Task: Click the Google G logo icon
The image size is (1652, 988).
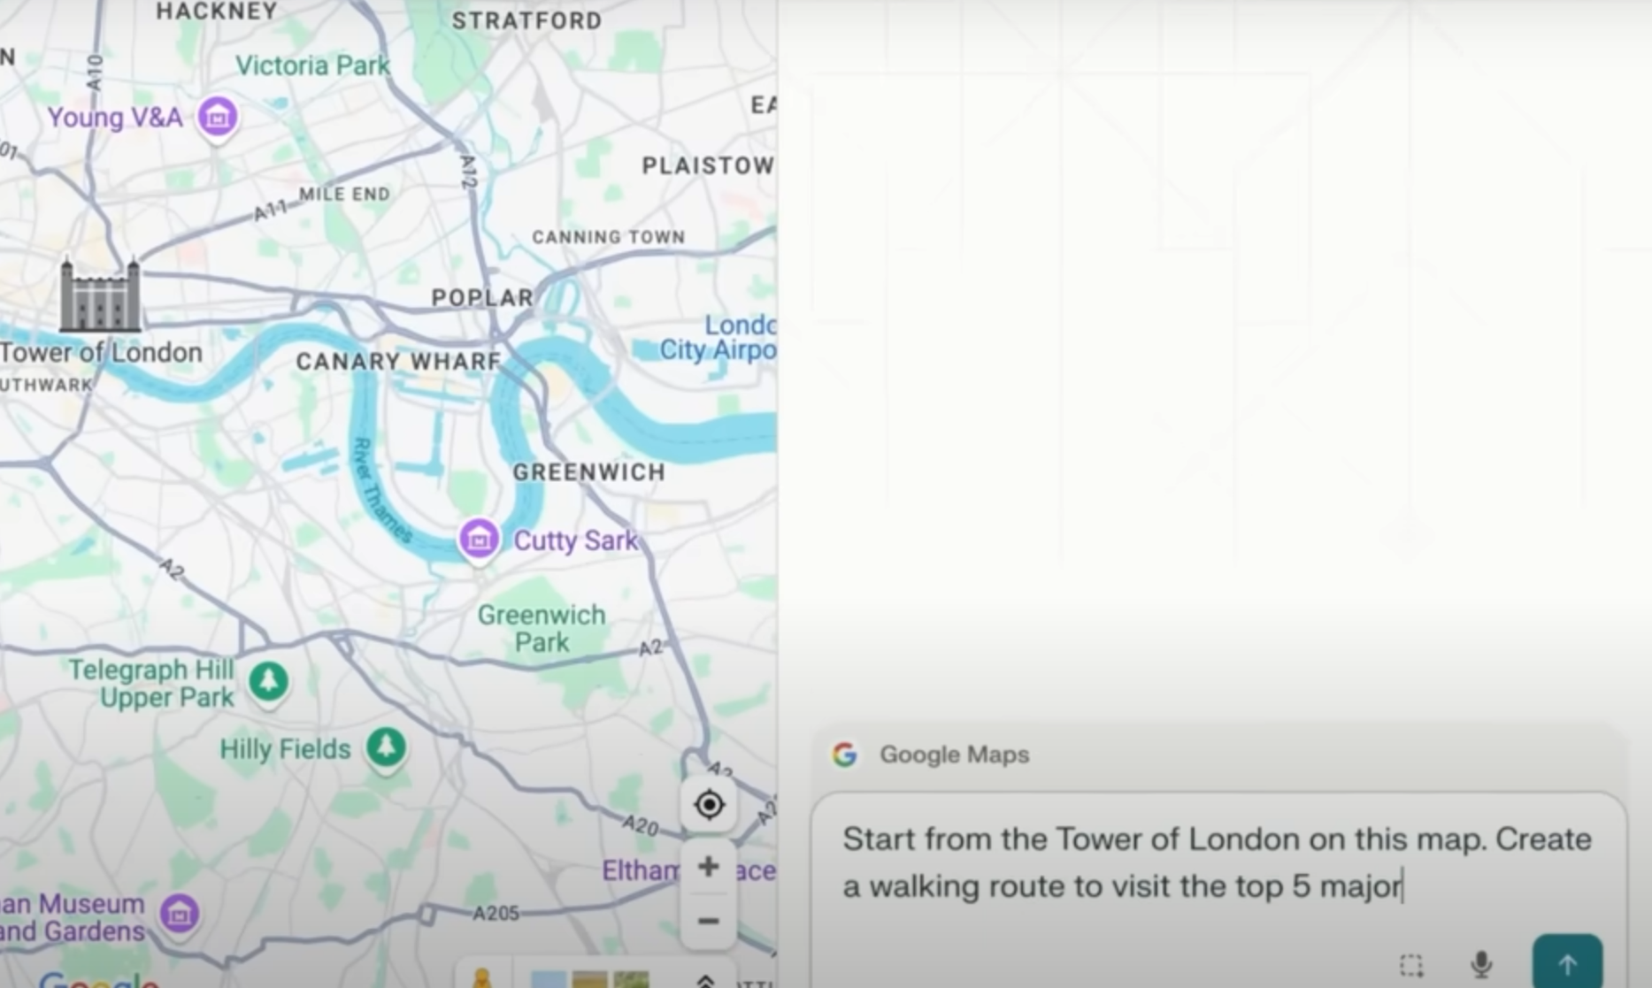Action: point(845,754)
